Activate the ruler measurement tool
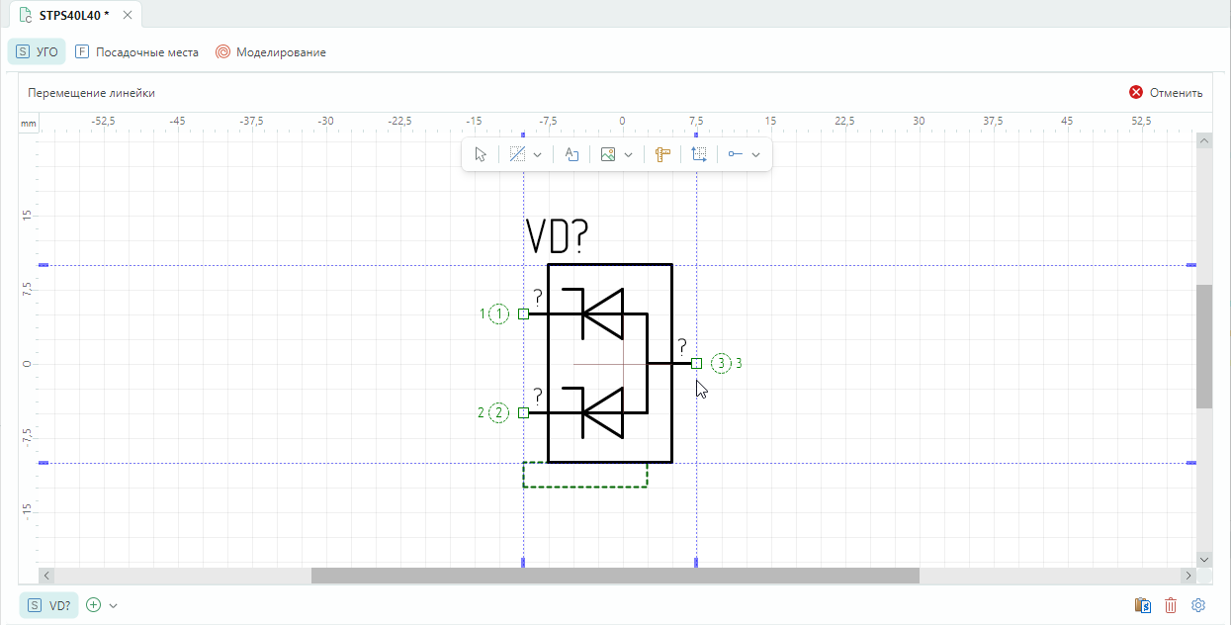The image size is (1231, 625). coord(662,154)
